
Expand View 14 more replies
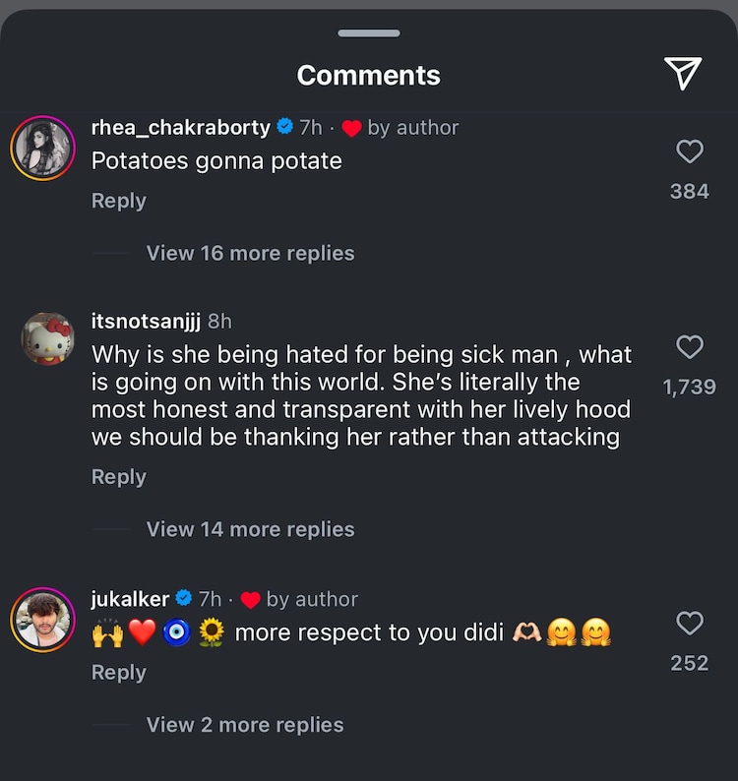point(250,529)
